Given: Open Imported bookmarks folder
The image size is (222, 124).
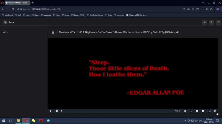Looking at the screenshot, I should [x=119, y=15].
